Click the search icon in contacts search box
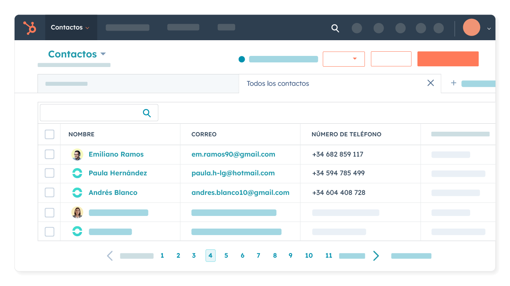 point(147,113)
